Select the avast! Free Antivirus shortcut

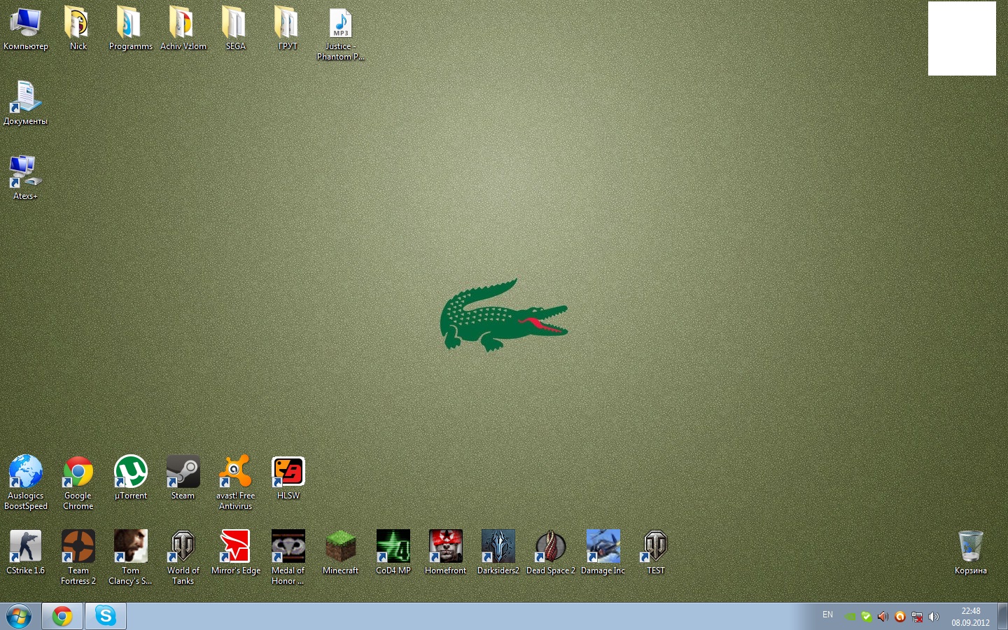(x=236, y=483)
